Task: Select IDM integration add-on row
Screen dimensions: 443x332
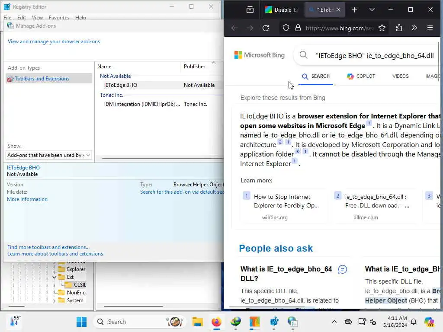Action: [x=160, y=104]
